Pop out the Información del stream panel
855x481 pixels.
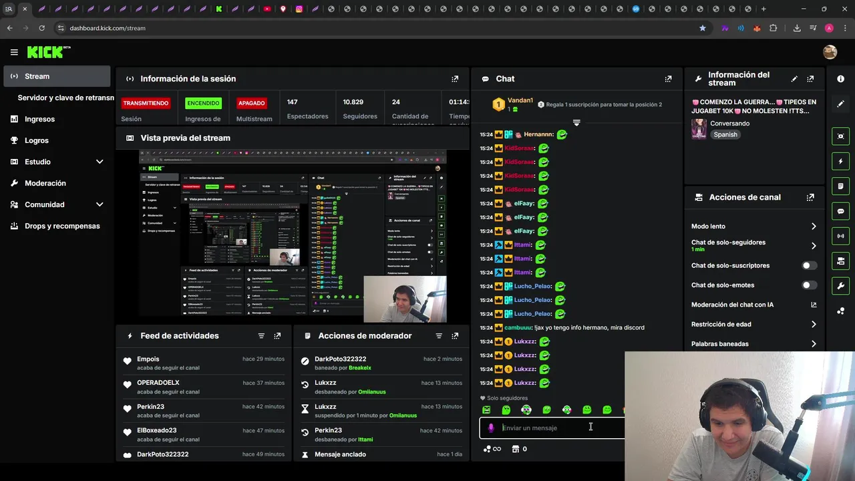coord(810,79)
